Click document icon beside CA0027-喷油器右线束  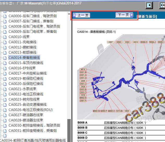(x=5, y=115)
